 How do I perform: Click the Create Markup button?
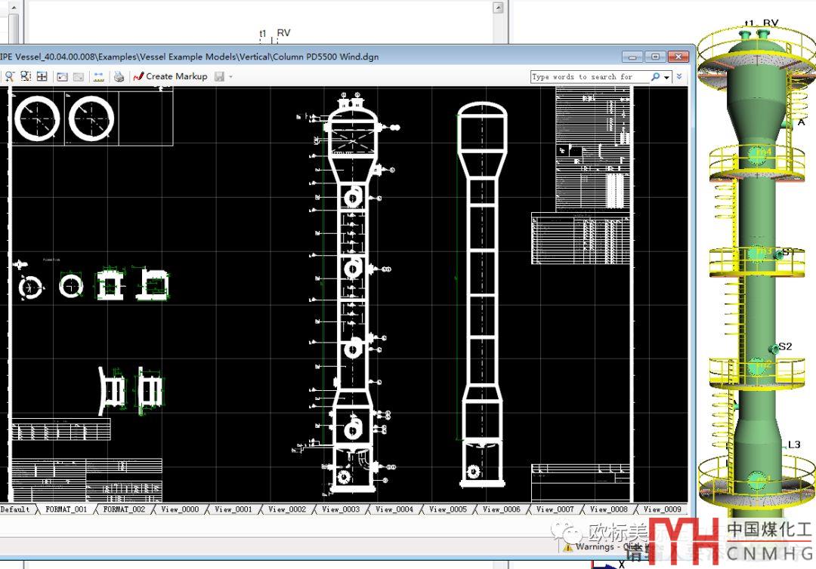coord(170,76)
